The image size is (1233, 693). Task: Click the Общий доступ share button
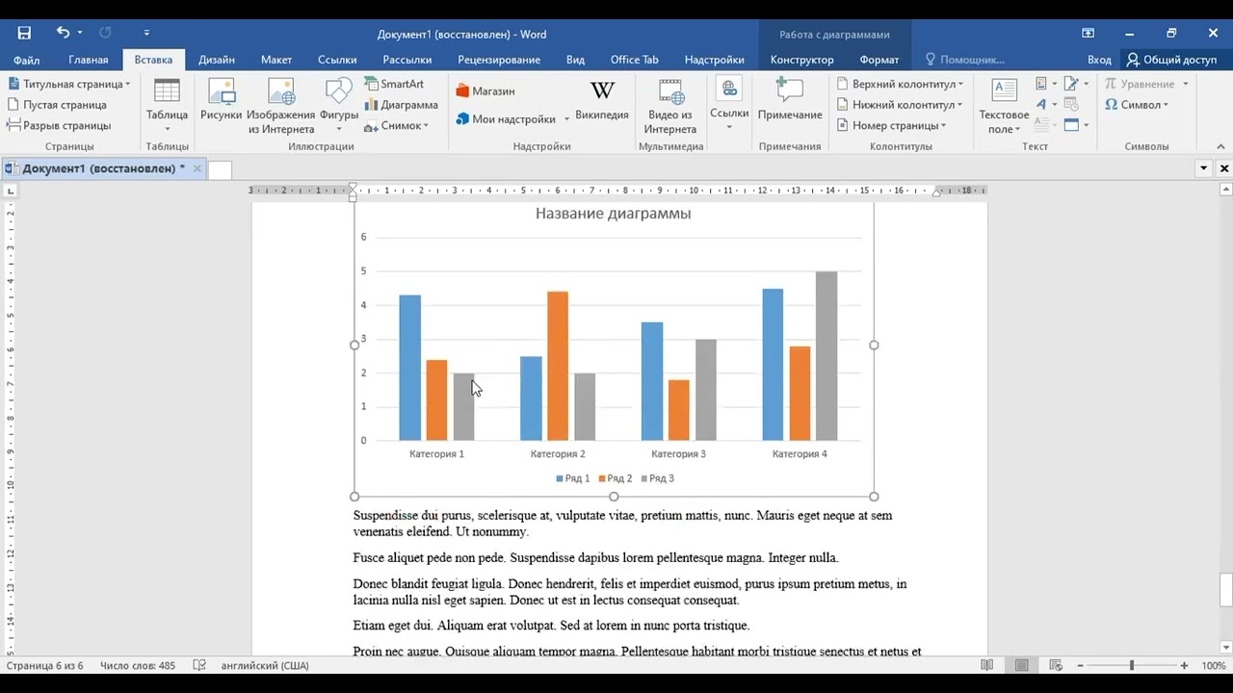(1171, 60)
